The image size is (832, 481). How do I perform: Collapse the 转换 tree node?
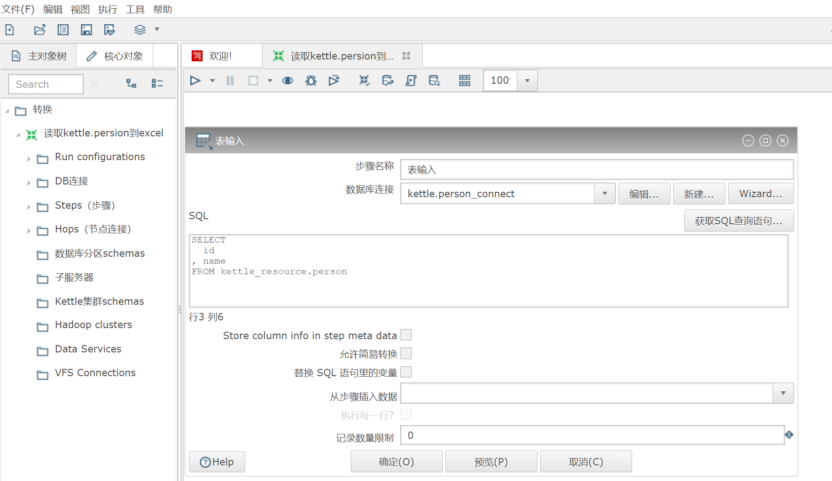coord(7,111)
